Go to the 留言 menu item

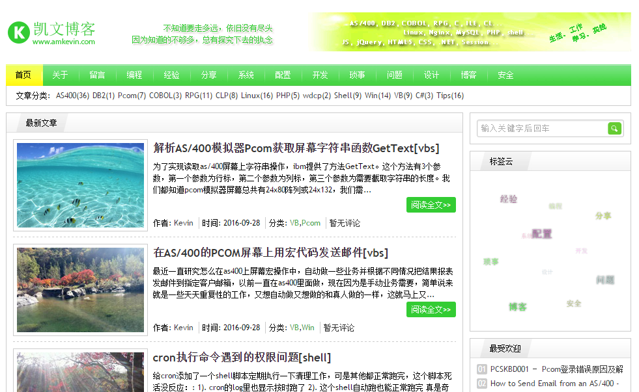(98, 75)
